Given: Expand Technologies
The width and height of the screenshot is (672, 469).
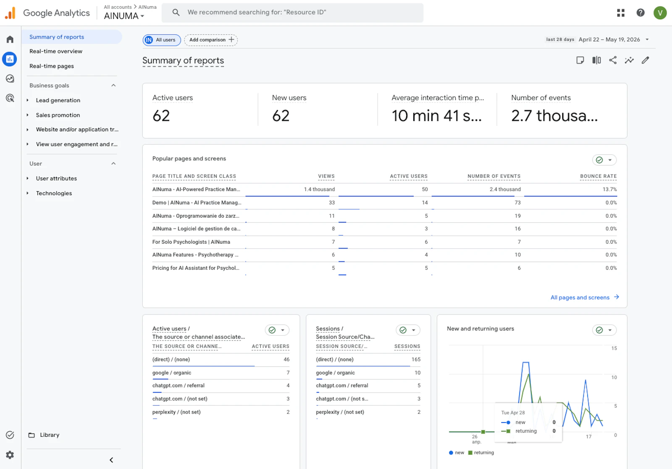Looking at the screenshot, I should 28,193.
